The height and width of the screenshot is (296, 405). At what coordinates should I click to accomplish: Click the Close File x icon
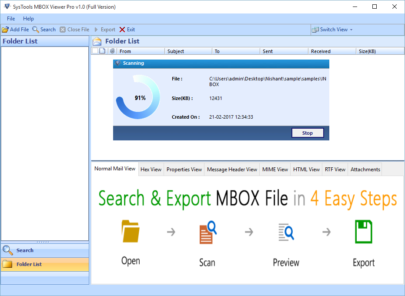[x=63, y=30]
